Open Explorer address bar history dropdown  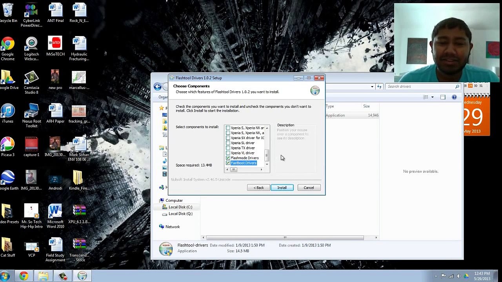tap(372, 87)
